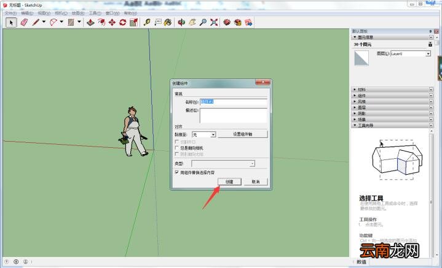This screenshot has height=268, width=442.
Task: Activate the Line pencil tool
Action: pyautogui.click(x=36, y=22)
